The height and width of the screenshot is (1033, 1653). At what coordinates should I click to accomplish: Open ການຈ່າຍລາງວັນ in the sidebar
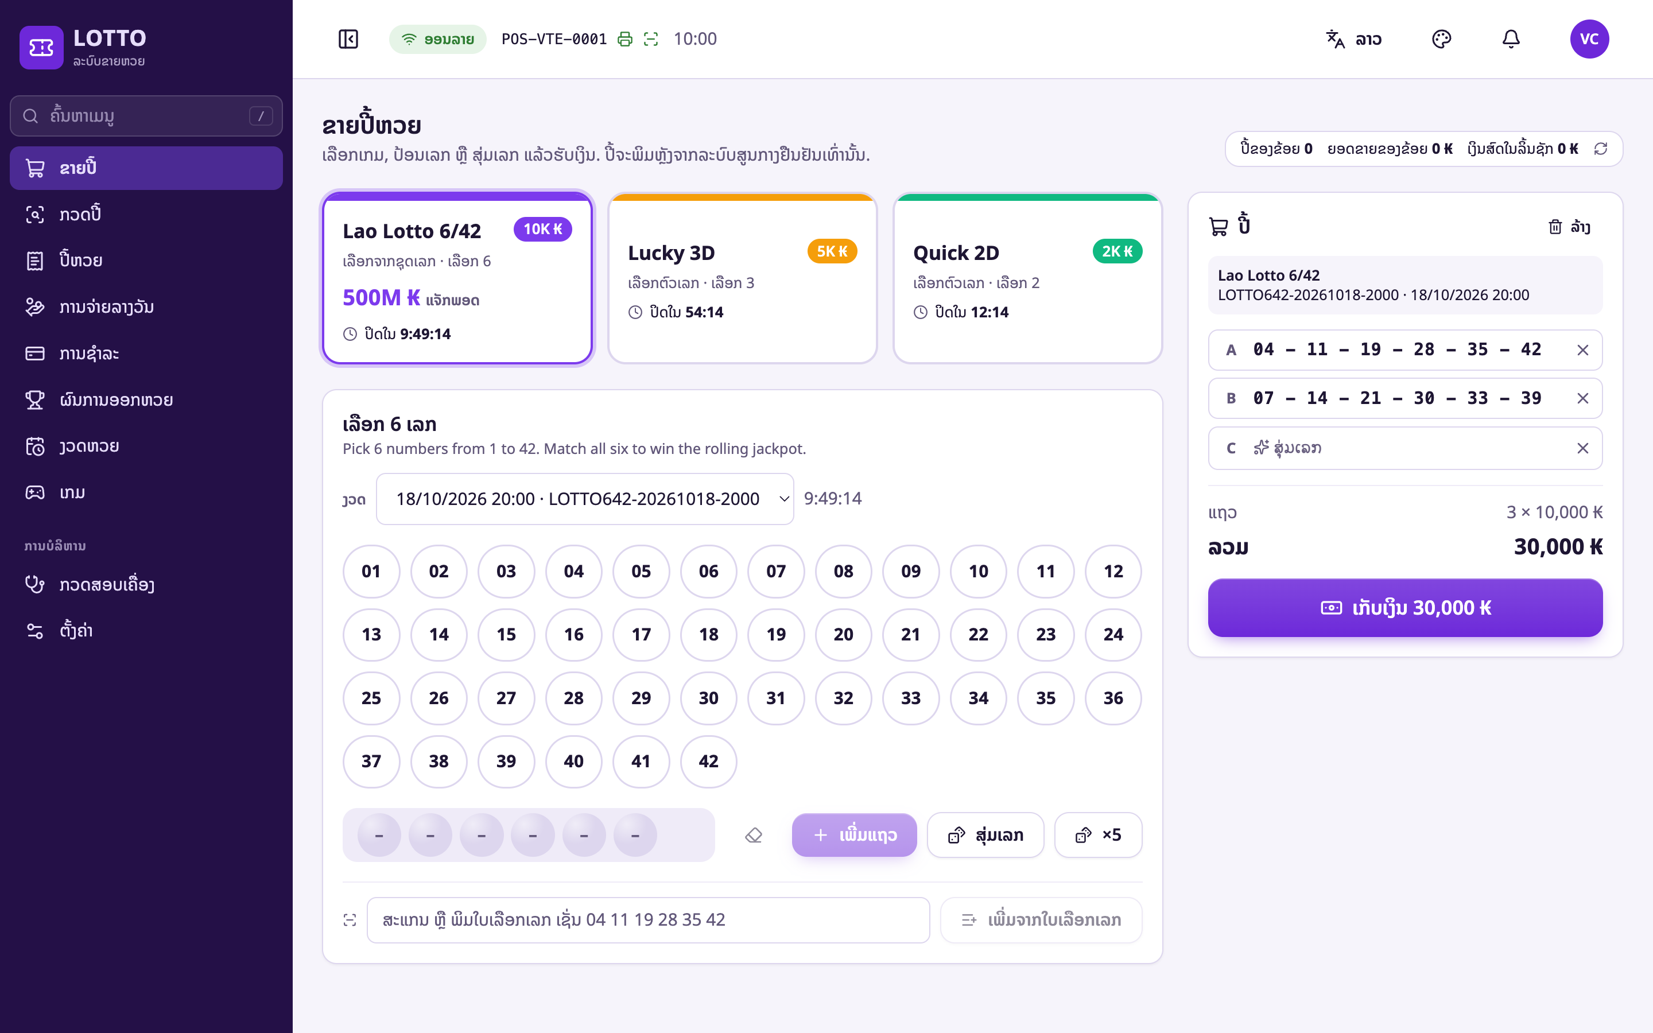(x=146, y=307)
